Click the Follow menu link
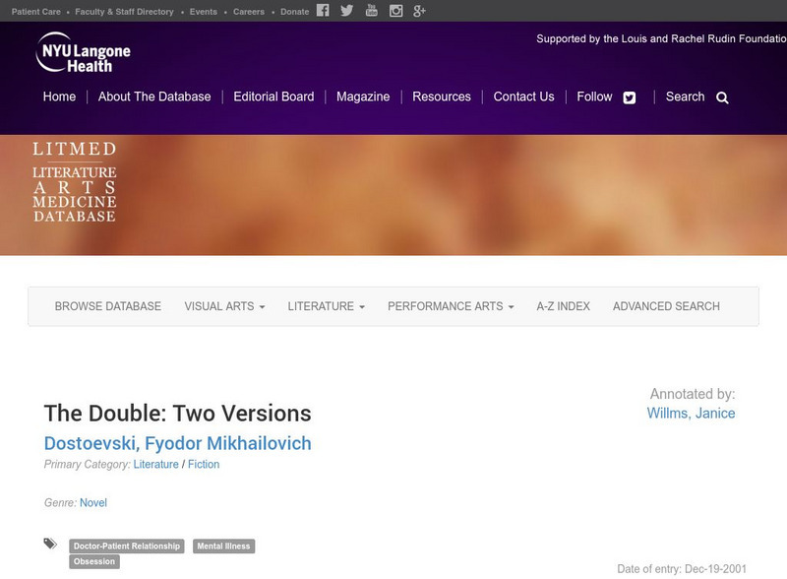 click(594, 96)
